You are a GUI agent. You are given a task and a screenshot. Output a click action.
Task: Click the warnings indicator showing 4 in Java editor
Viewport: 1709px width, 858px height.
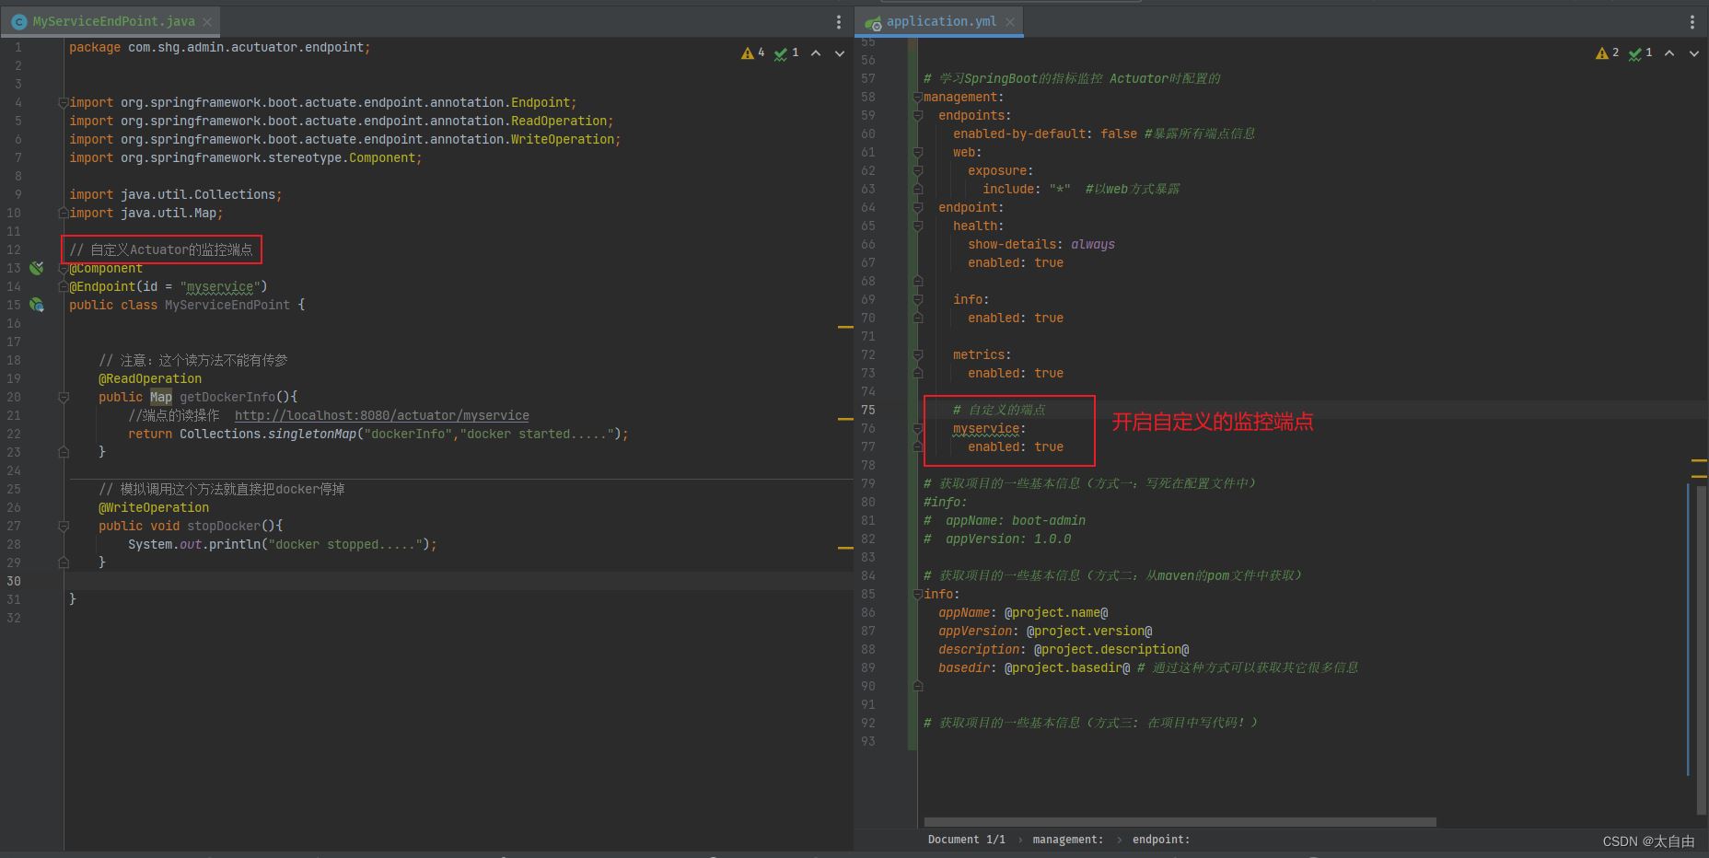pos(753,53)
